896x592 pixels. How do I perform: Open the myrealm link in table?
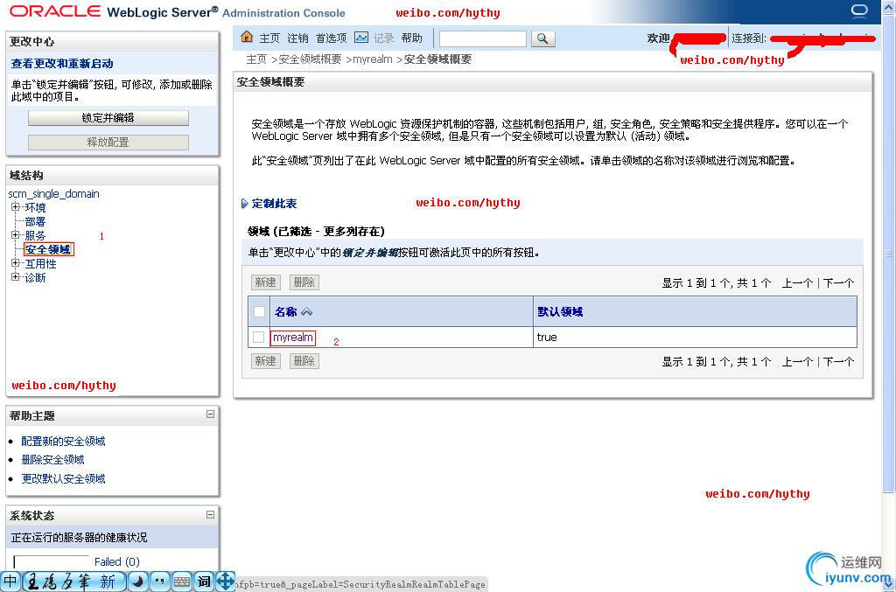point(292,338)
